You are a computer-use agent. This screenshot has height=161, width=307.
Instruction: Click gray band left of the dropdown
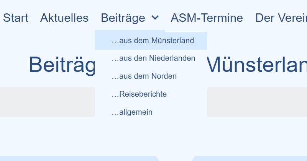pos(46,102)
